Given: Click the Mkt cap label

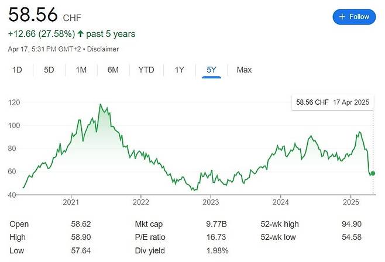Looking at the screenshot, I should tap(149, 224).
